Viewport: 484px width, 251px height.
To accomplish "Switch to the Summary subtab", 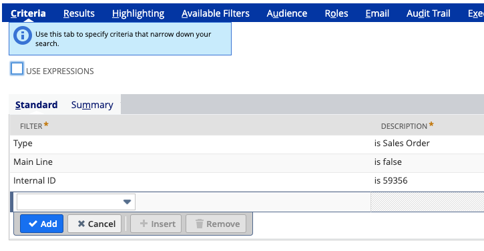I will (x=92, y=105).
